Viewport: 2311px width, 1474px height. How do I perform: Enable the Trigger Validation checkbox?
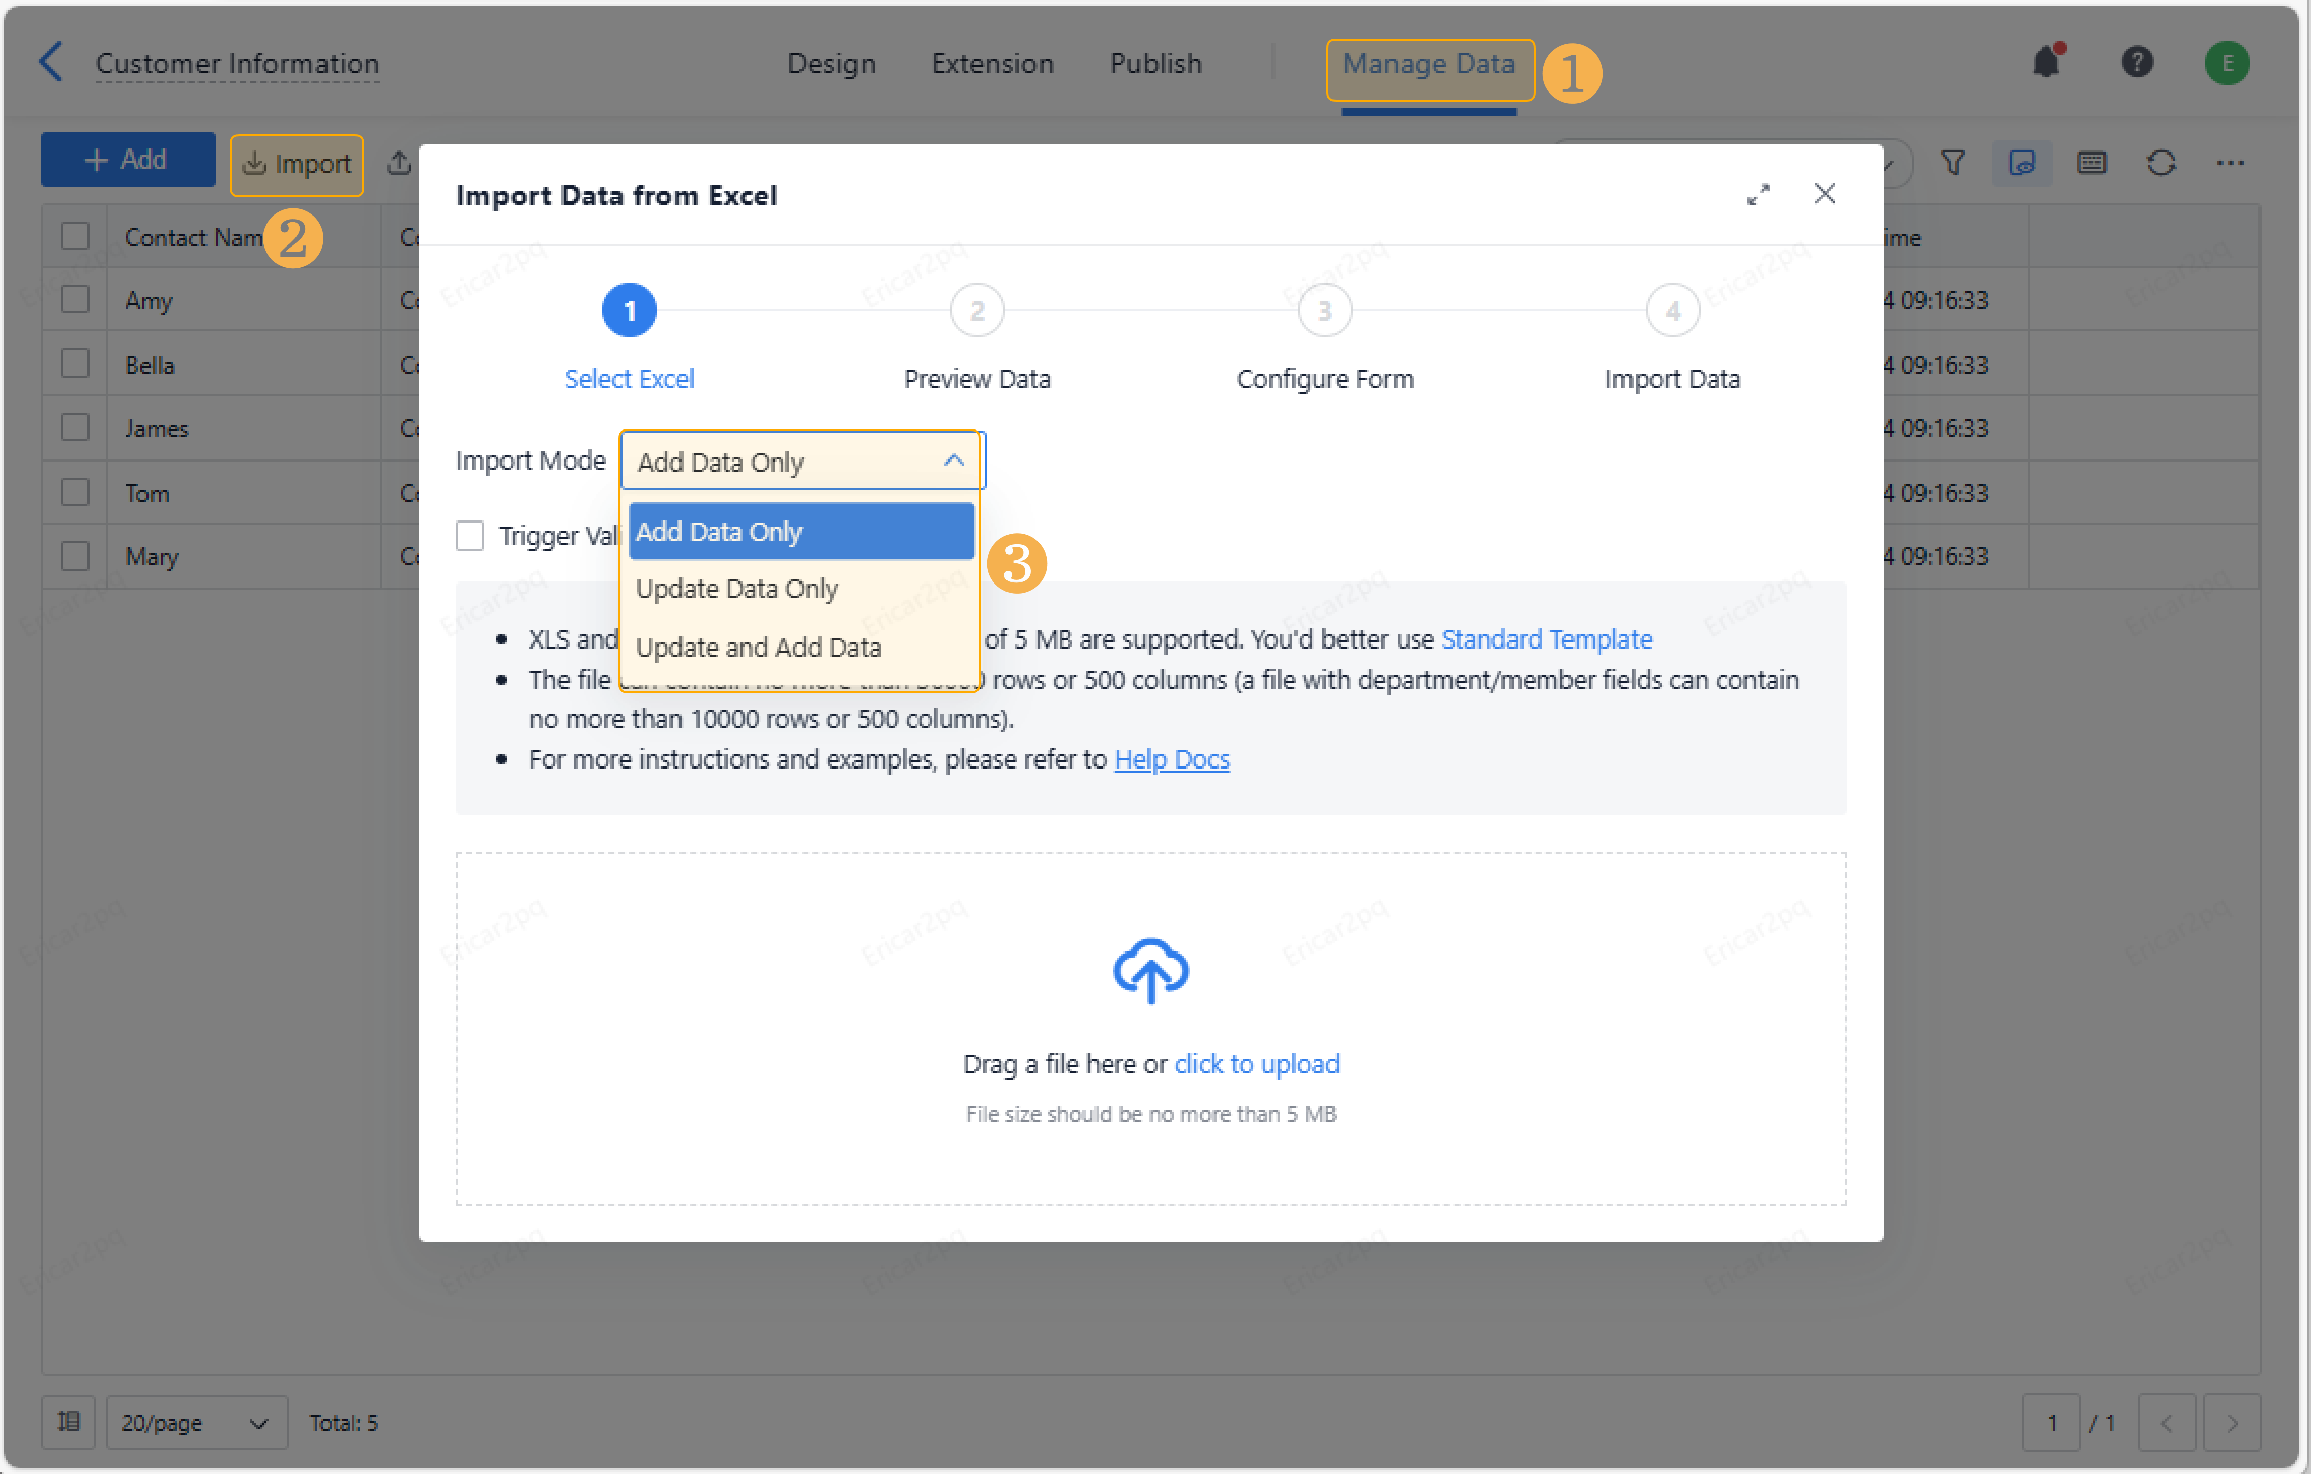click(x=469, y=535)
